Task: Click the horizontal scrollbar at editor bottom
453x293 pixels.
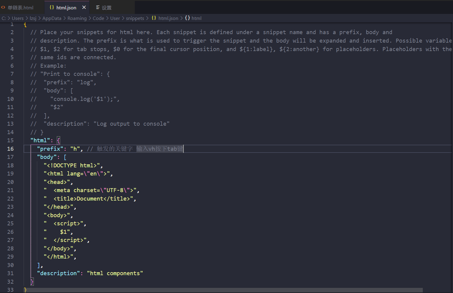Action: [224, 290]
